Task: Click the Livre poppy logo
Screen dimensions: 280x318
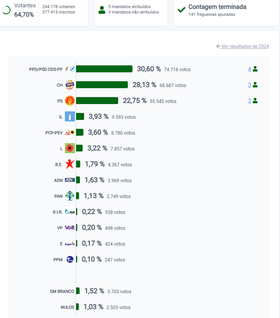Action: point(70,148)
